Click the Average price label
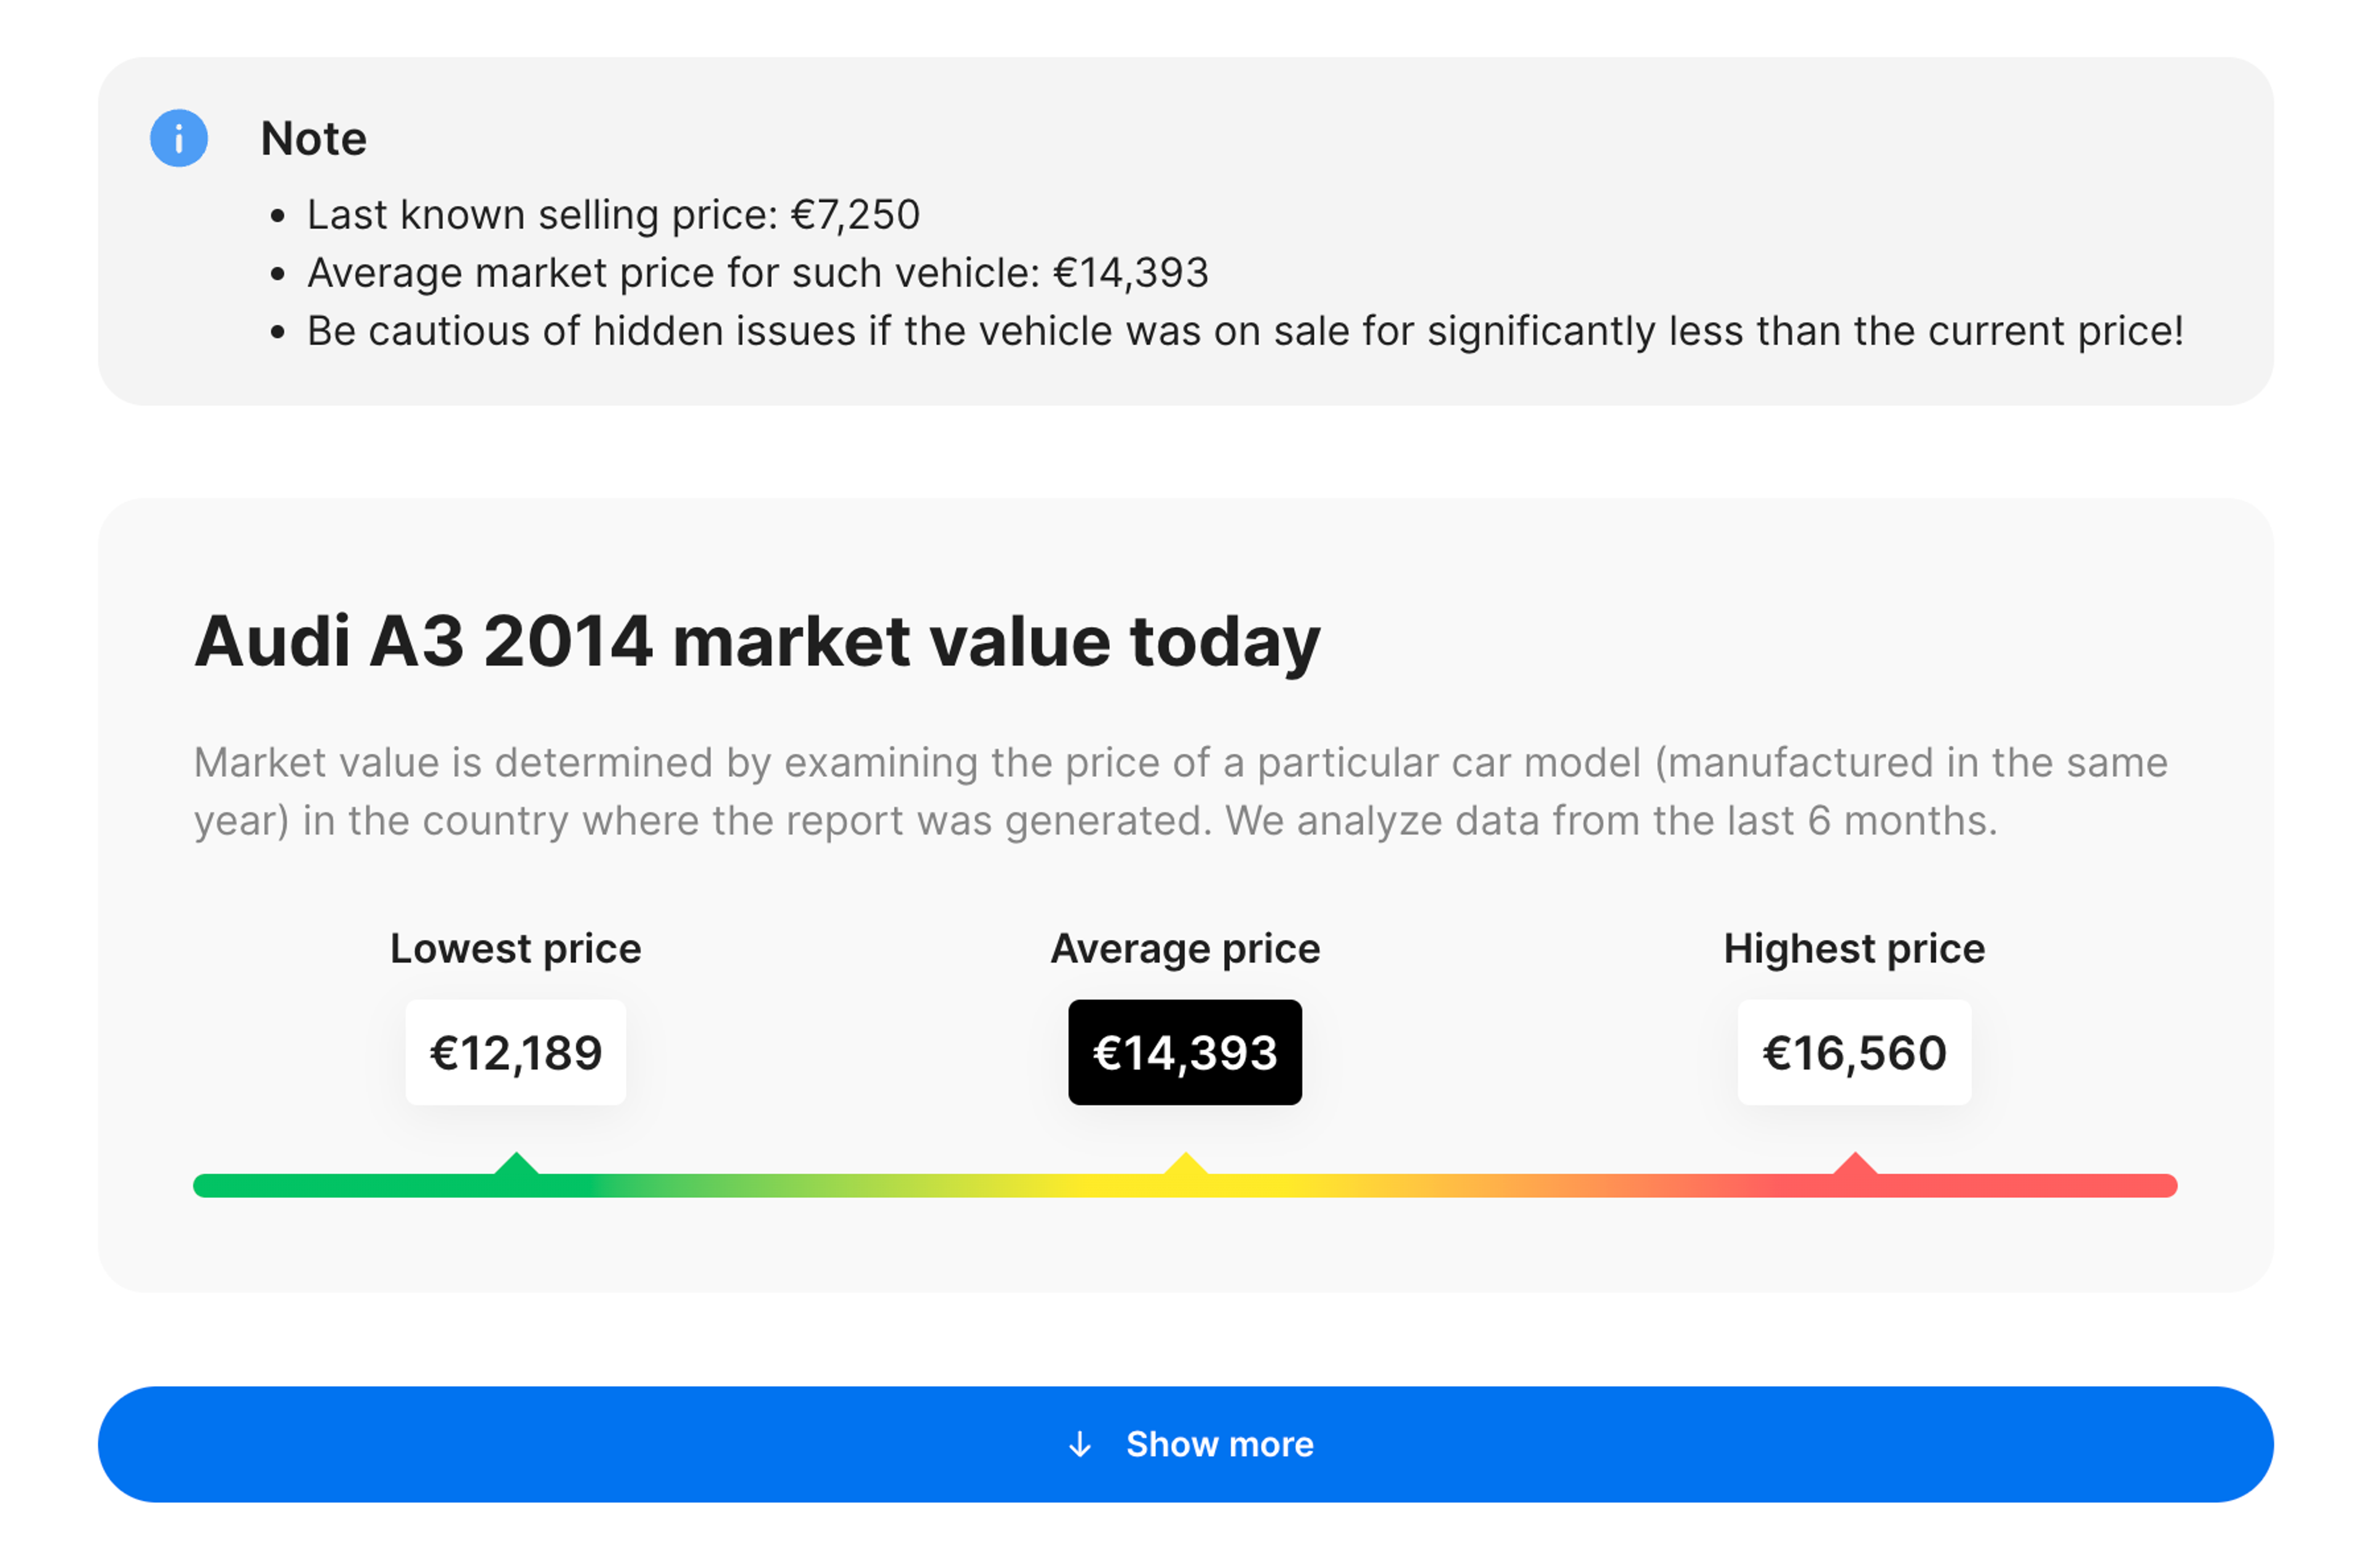 pyautogui.click(x=1185, y=948)
